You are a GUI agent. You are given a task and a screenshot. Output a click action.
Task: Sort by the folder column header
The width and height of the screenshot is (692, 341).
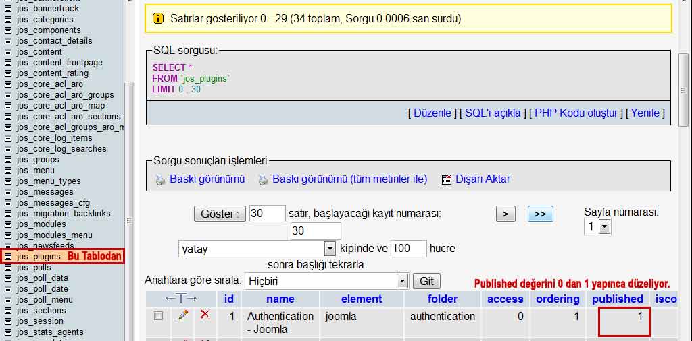point(443,299)
